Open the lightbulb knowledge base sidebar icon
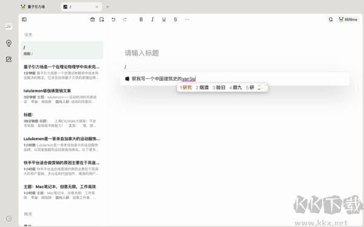364x227 pixels. point(9,43)
